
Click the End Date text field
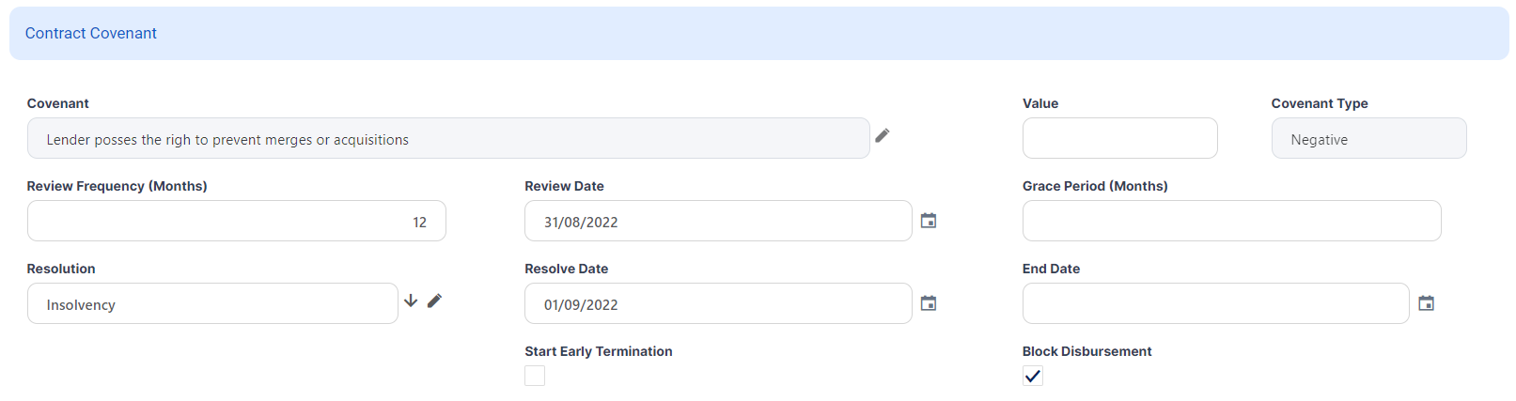[x=1215, y=303]
